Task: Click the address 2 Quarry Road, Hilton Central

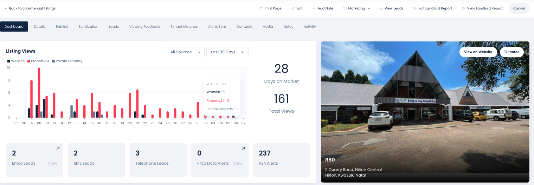Action: click(353, 170)
